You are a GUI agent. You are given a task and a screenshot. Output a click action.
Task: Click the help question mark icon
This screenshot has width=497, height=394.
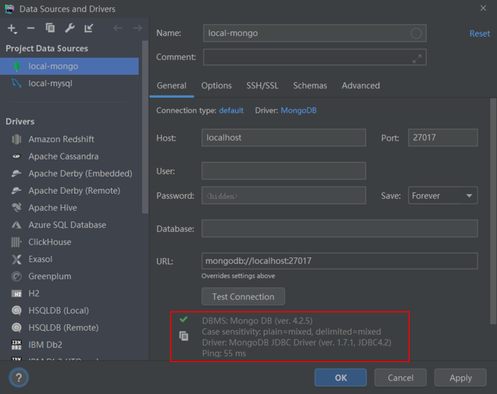(x=18, y=378)
